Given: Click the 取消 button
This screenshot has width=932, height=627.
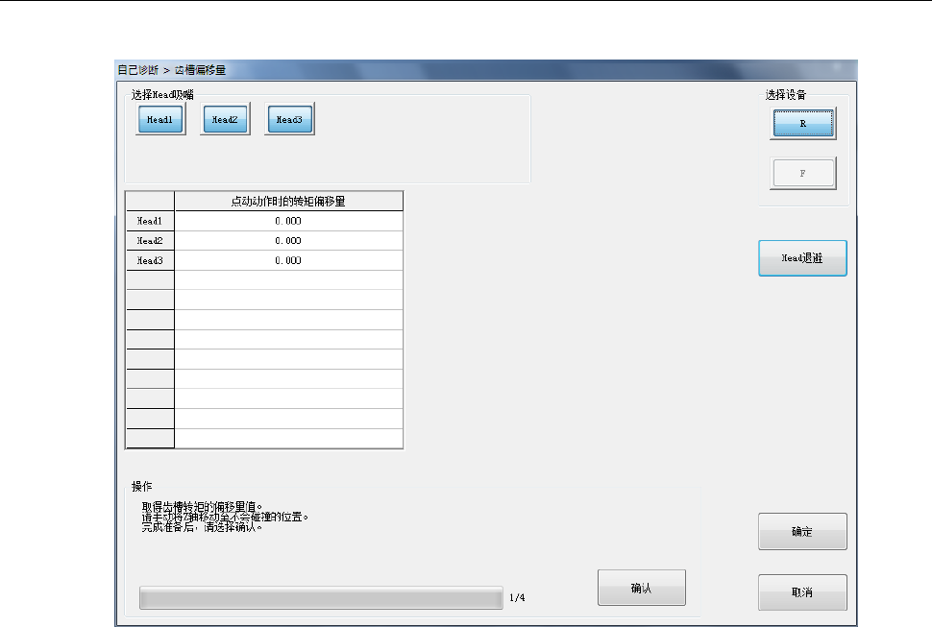Looking at the screenshot, I should (802, 592).
